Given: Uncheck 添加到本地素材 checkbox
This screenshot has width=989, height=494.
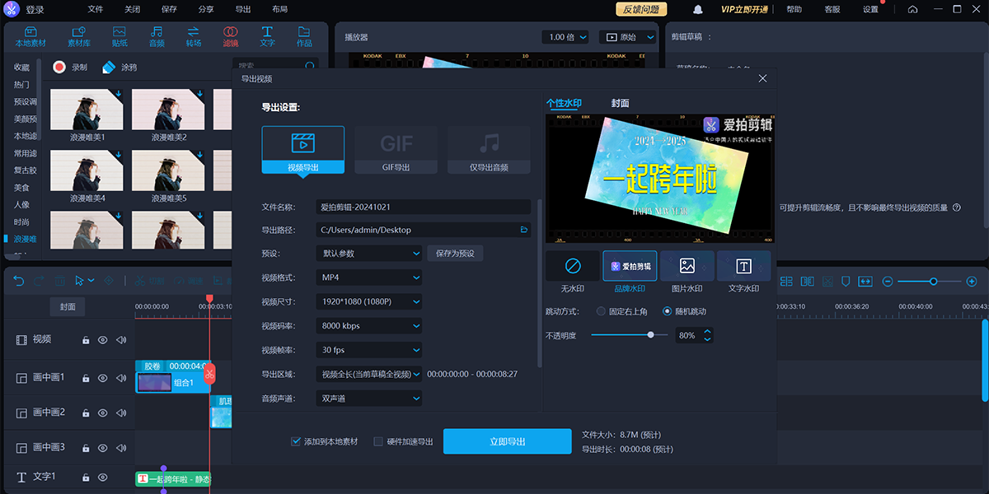Looking at the screenshot, I should click(x=296, y=441).
